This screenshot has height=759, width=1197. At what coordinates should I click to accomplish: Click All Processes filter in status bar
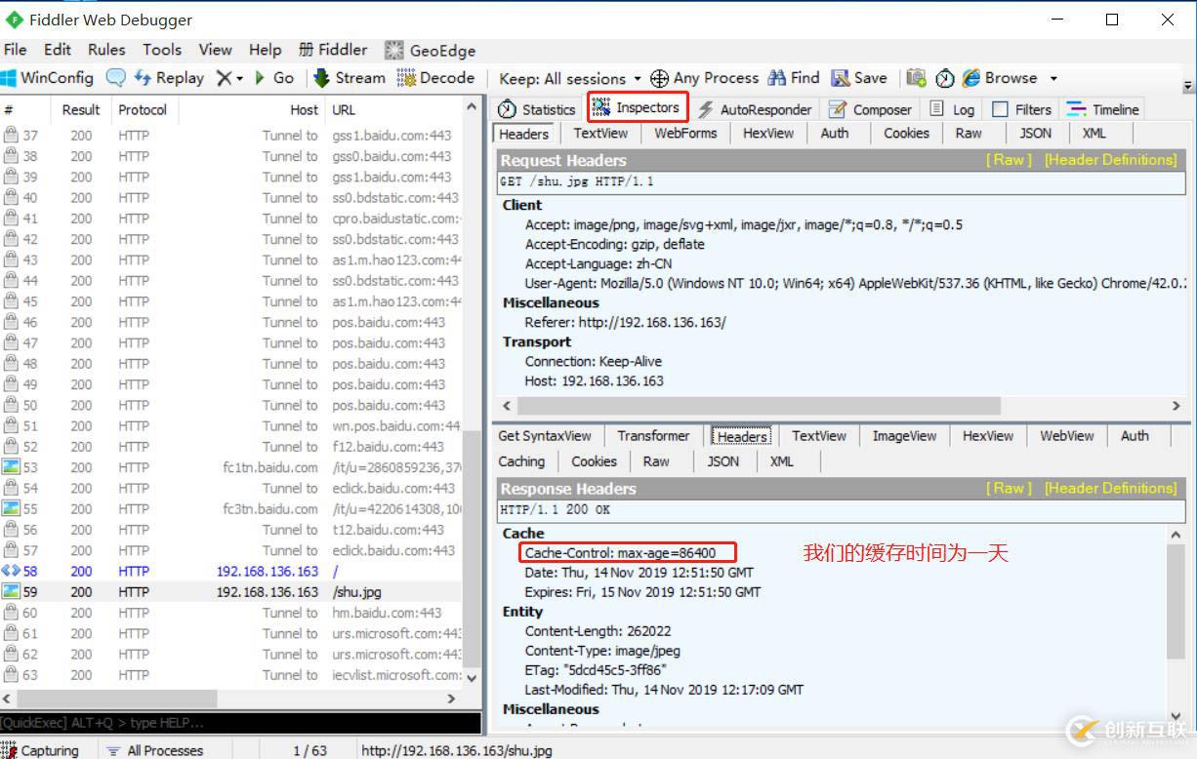[x=154, y=750]
